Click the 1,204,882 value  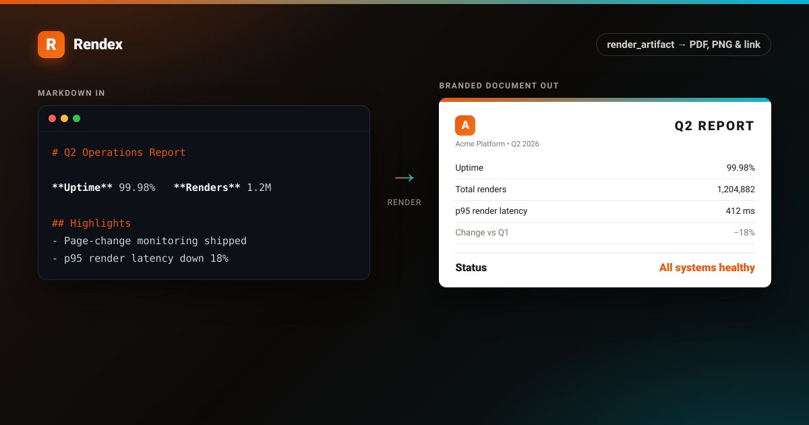pyautogui.click(x=736, y=190)
